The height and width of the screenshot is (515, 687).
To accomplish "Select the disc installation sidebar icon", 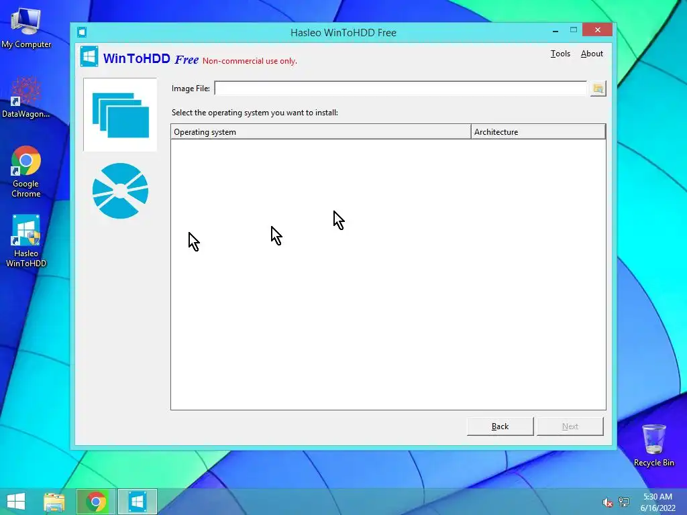I will coord(120,191).
